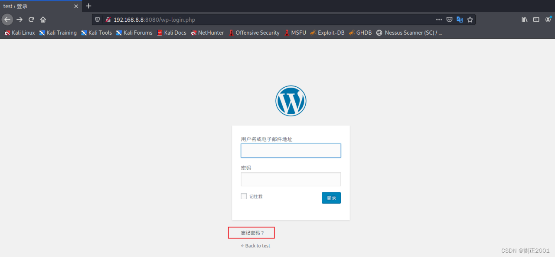Open tracking protection shield icon in address bar
The width and height of the screenshot is (555, 257).
point(98,20)
